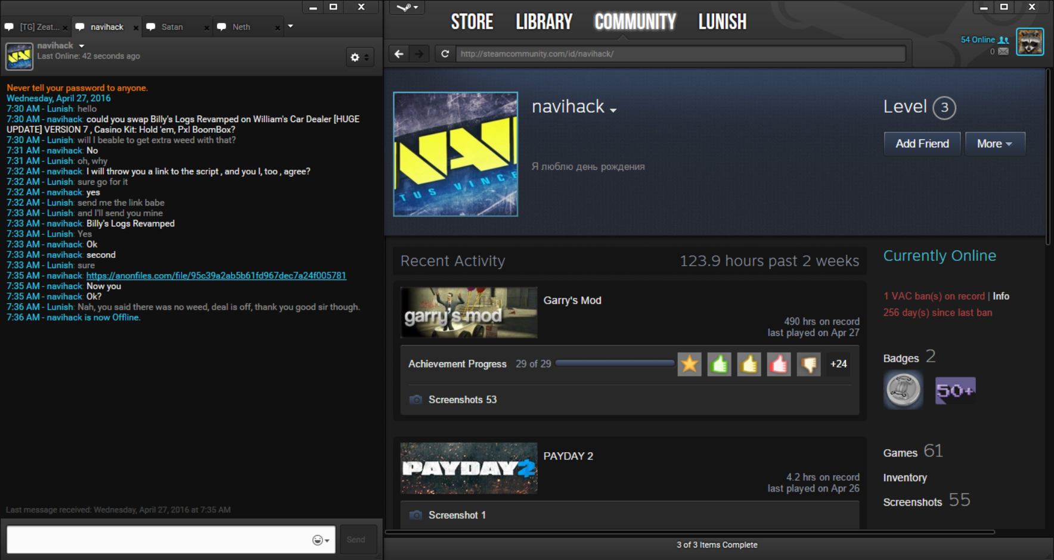The width and height of the screenshot is (1054, 560).
Task: Click the achievement progress bar
Action: click(x=614, y=363)
